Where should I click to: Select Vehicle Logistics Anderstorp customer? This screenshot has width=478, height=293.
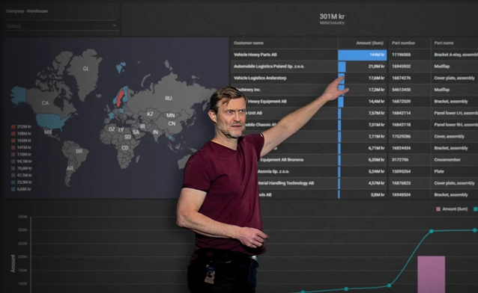[x=260, y=78]
